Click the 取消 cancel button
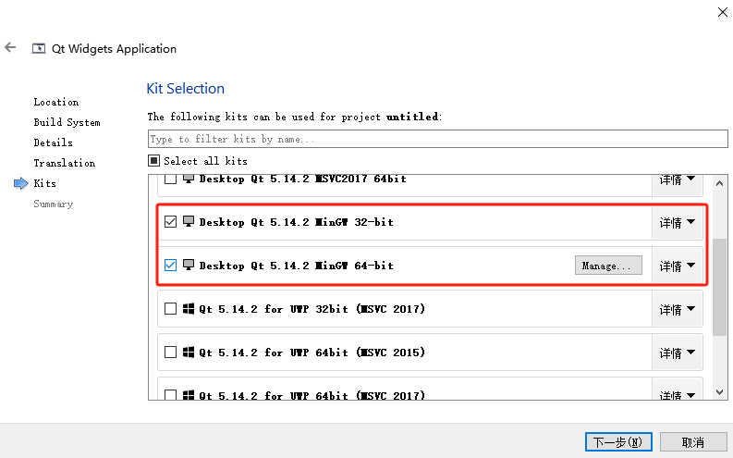Viewport: 733px width, 458px height. (x=693, y=442)
